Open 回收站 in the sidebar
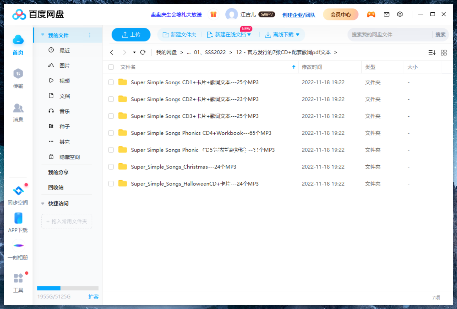This screenshot has height=309, width=457. 56,187
